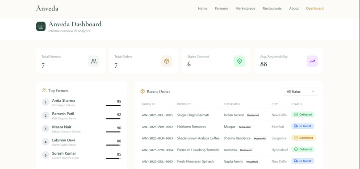
Task: Click Ramesh Patil's score bar
Action: (x=113, y=119)
